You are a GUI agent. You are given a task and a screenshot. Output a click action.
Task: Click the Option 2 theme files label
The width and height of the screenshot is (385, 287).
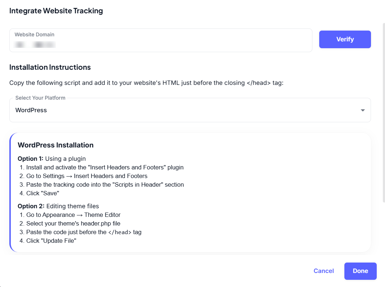(58, 206)
